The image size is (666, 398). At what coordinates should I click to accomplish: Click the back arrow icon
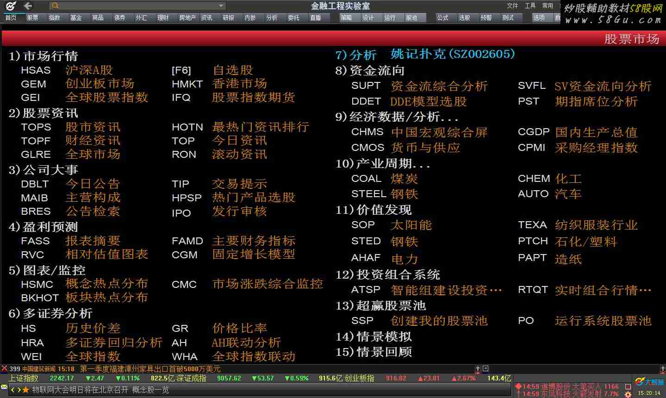pos(28,6)
